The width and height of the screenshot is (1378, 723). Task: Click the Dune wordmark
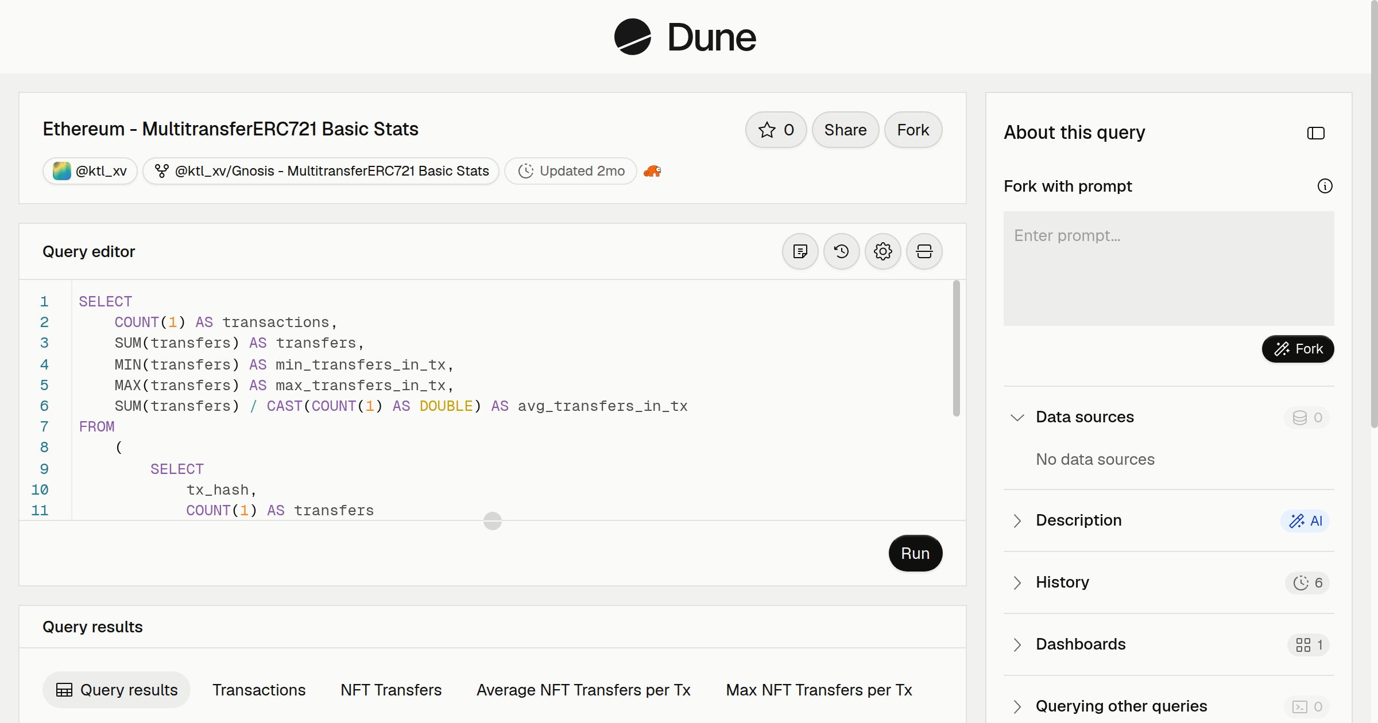click(x=711, y=37)
